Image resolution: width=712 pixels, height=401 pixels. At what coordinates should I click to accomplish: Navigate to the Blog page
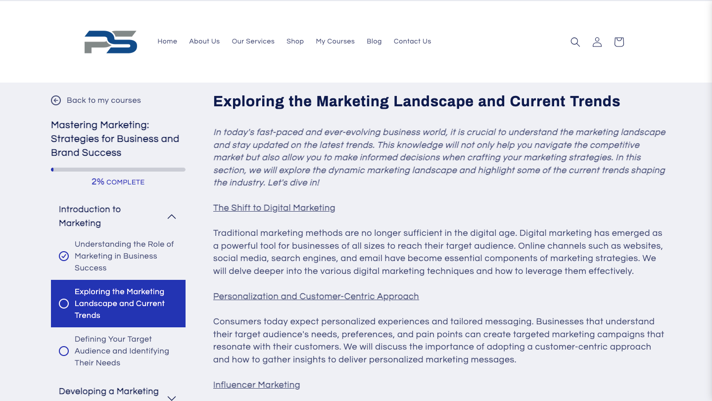(374, 42)
